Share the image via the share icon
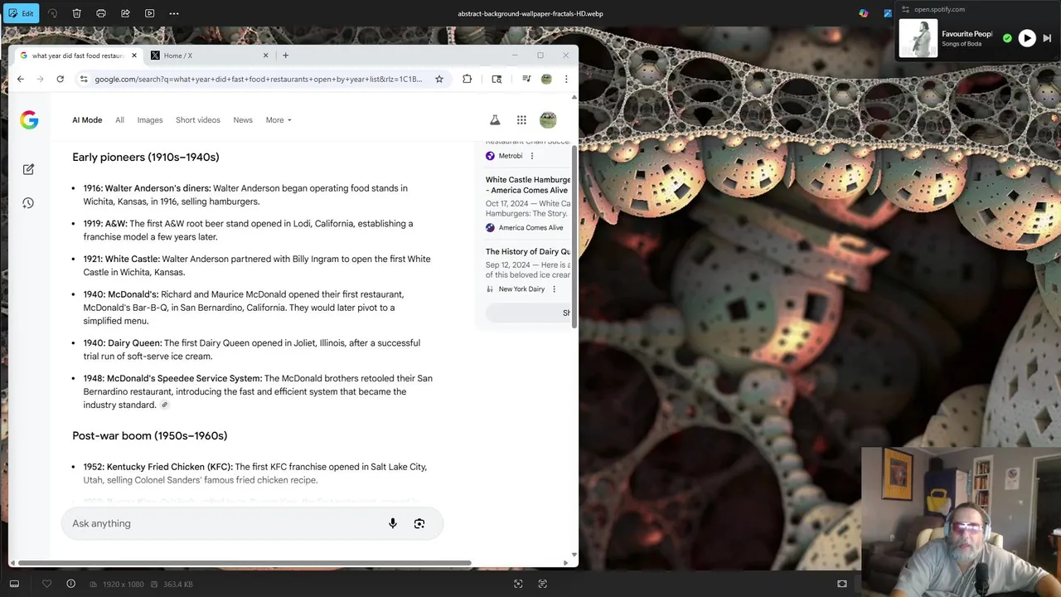The width and height of the screenshot is (1061, 597). 125,13
